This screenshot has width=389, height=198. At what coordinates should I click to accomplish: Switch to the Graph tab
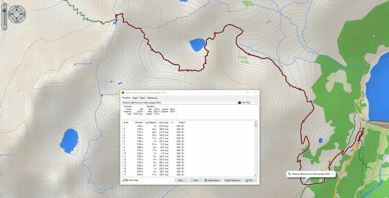point(135,98)
